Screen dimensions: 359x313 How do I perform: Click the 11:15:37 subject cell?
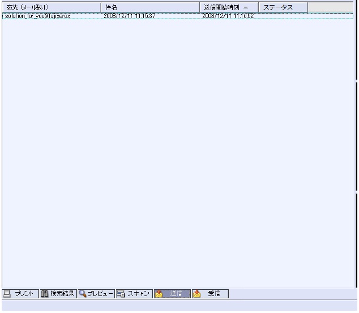point(130,16)
